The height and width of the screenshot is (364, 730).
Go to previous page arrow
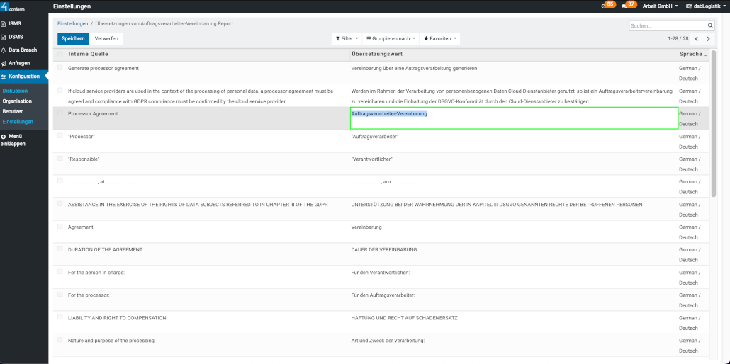click(696, 38)
